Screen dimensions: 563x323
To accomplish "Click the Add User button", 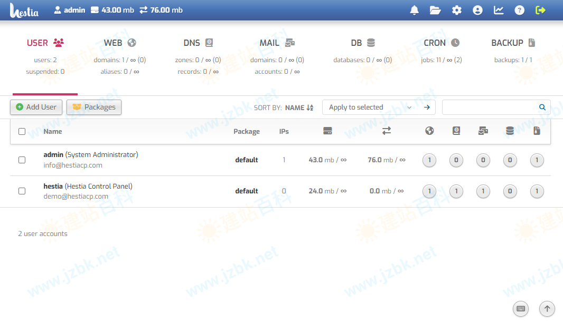I will pos(36,107).
